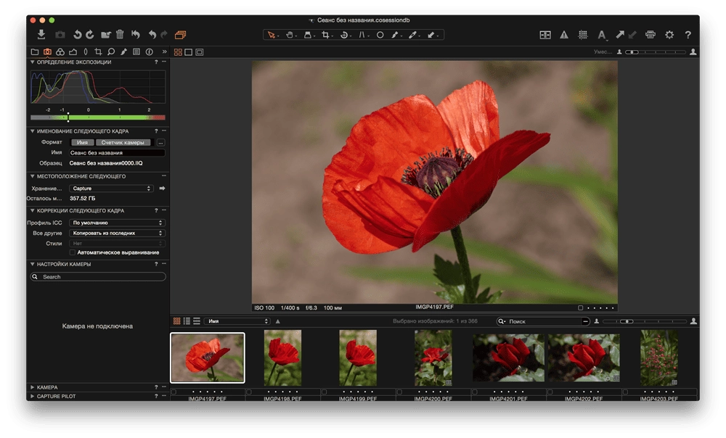Click the printer icon
This screenshot has width=726, height=438.
point(650,35)
